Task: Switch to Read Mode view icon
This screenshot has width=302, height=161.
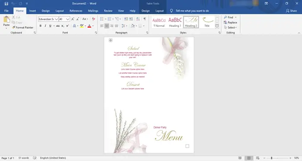Action: tap(240, 158)
